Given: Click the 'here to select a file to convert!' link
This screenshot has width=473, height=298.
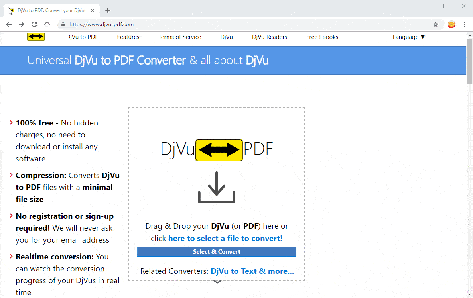Looking at the screenshot, I should [x=225, y=238].
